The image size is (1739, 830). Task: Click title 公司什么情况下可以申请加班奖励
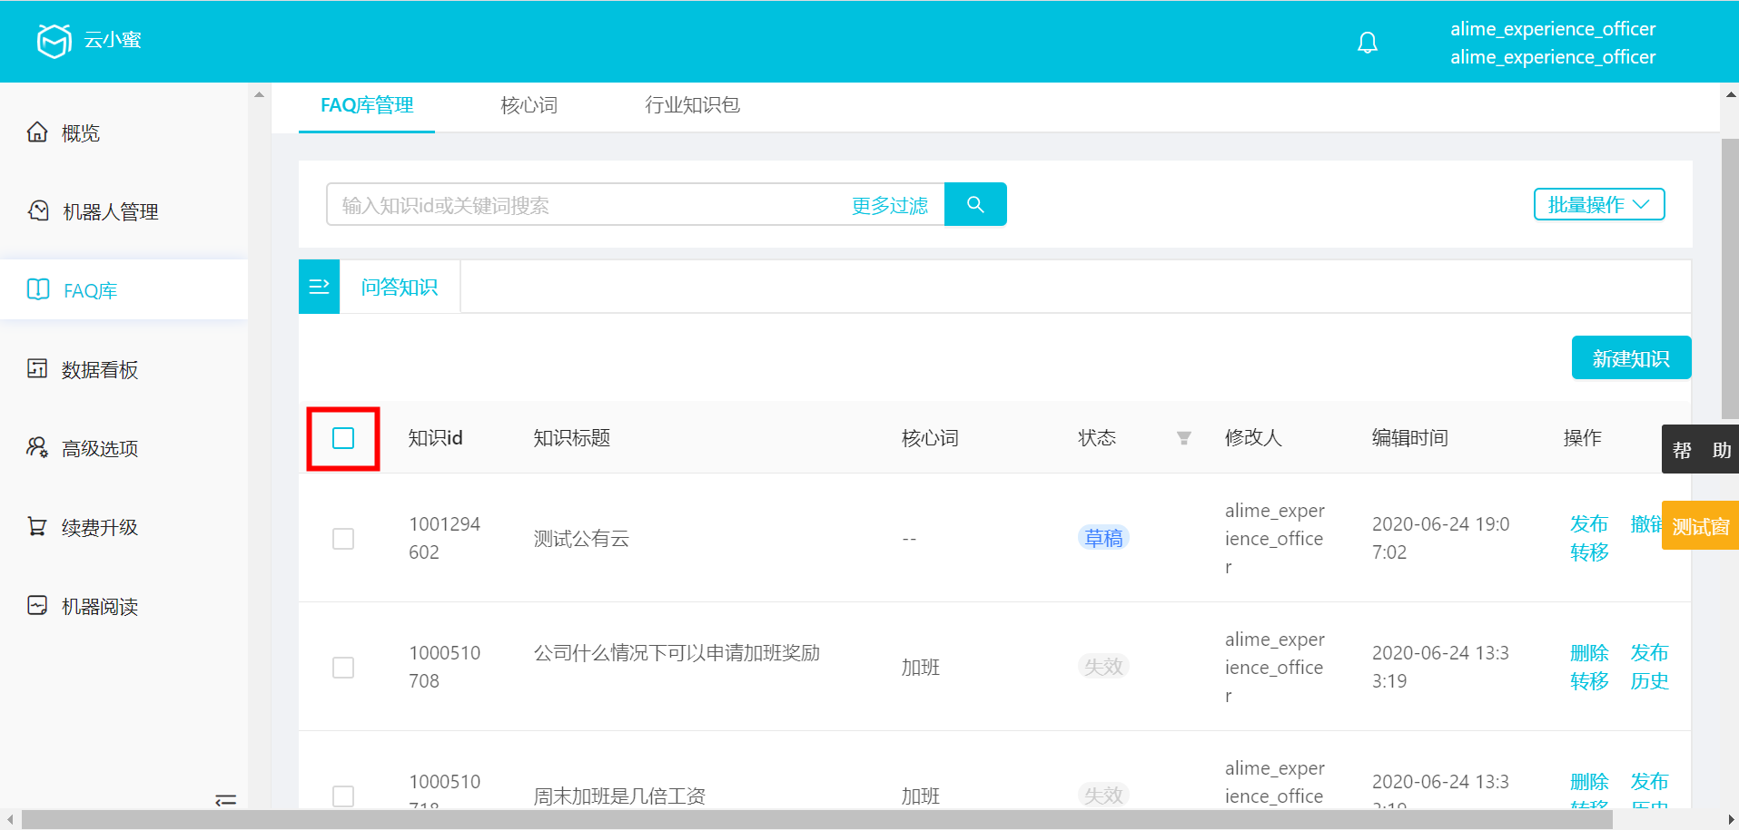(x=677, y=653)
